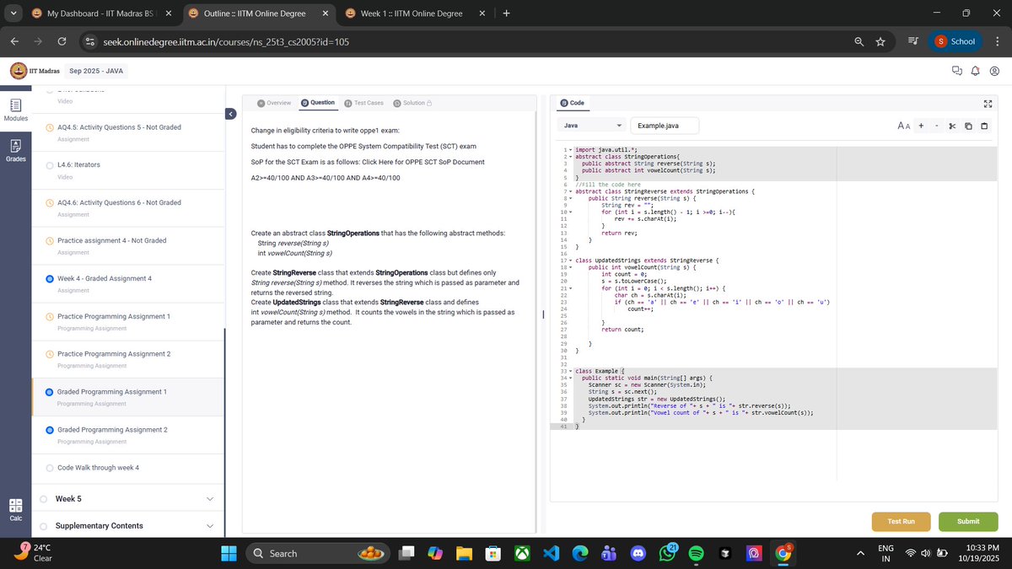Open Discord from the taskbar
1012x569 pixels.
[x=638, y=553]
